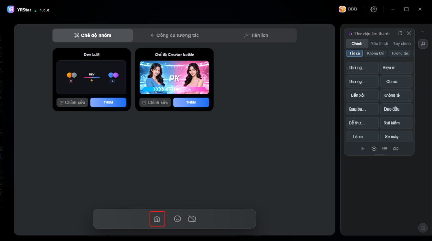This screenshot has height=241, width=432.
Task: Toggle the loop replay icon
Action: (374, 149)
